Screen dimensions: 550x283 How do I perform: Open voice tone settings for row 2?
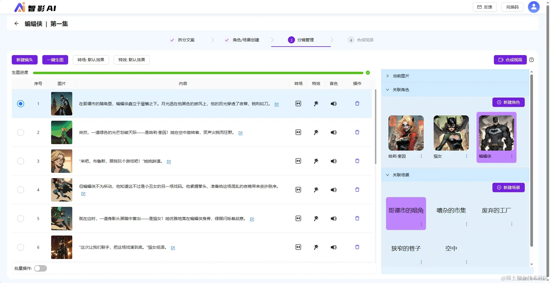334,132
